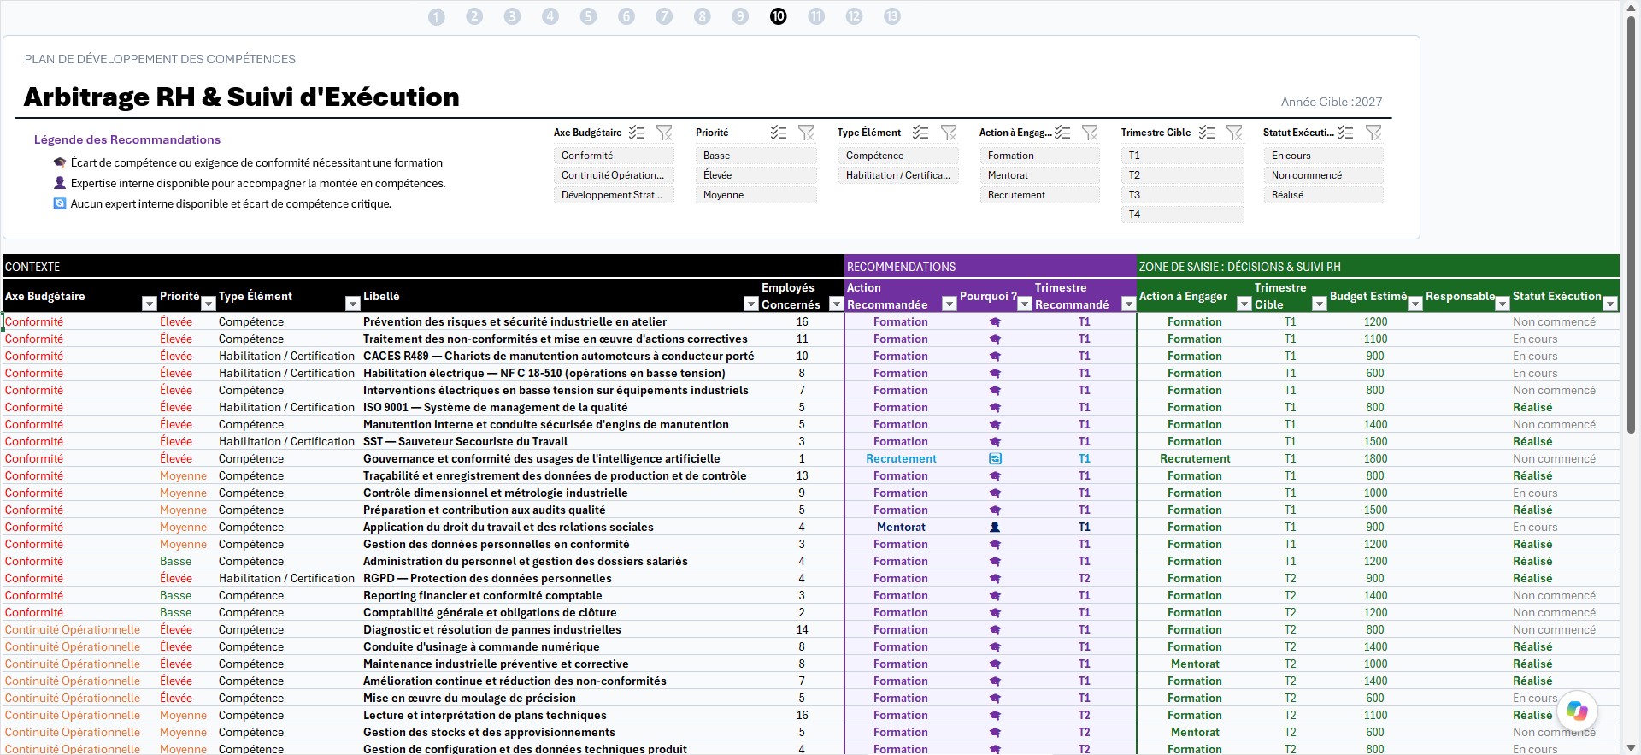
Task: Clear the Type Élément slicer filter
Action: tap(949, 133)
